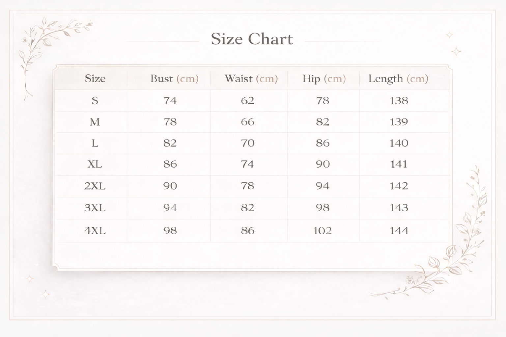Select the hip value 102 for 4XL
The height and width of the screenshot is (337, 506).
point(322,231)
